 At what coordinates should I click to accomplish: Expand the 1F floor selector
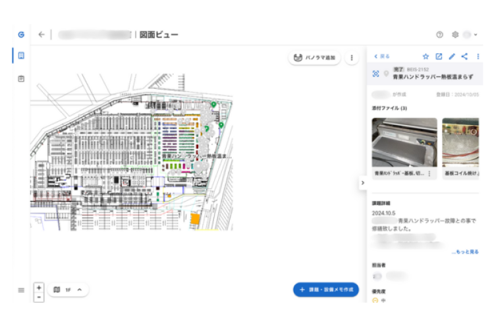(x=79, y=290)
